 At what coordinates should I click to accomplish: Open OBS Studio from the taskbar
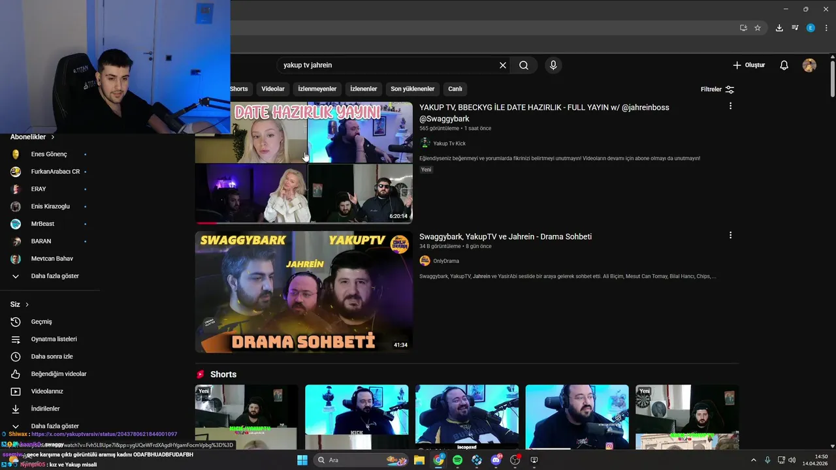tap(515, 460)
